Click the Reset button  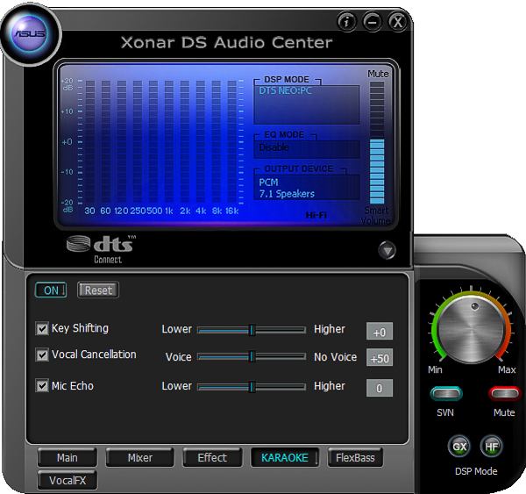pyautogui.click(x=97, y=290)
